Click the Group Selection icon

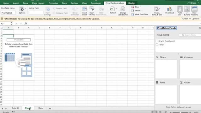pos(74,9)
